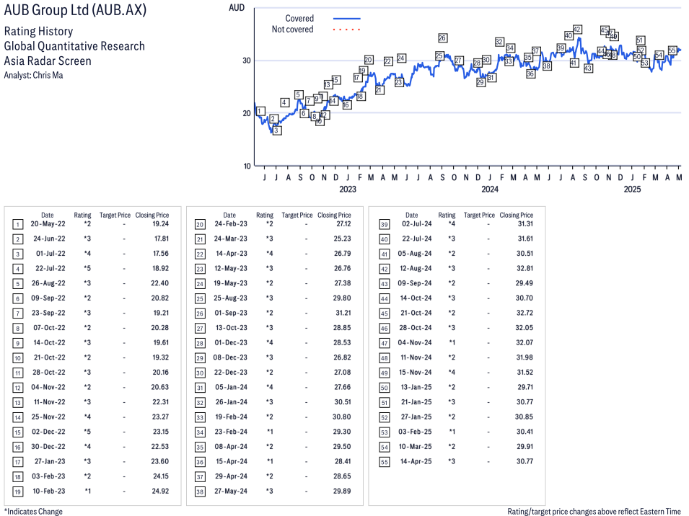The height and width of the screenshot is (516, 689).
Task: Click the closing price '29.49'
Action: click(525, 283)
